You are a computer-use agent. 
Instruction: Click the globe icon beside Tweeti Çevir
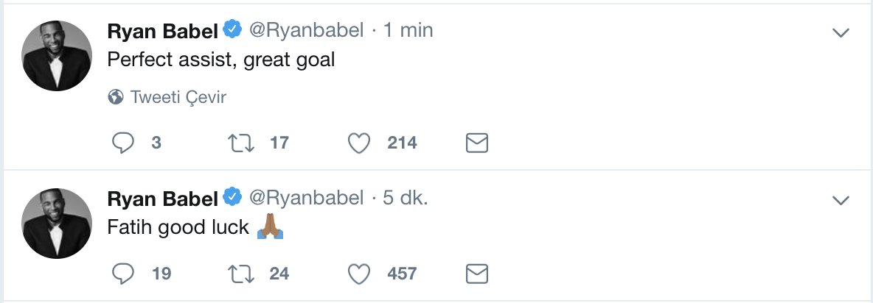click(115, 97)
